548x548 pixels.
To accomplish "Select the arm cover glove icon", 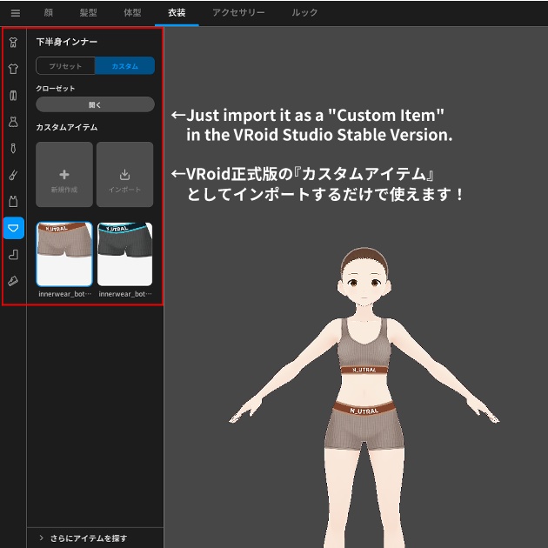I will click(x=14, y=175).
